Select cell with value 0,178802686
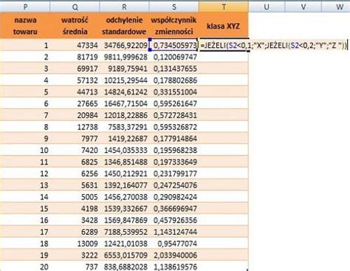Image resolution: width=350 pixels, height=271 pixels. coord(174,80)
